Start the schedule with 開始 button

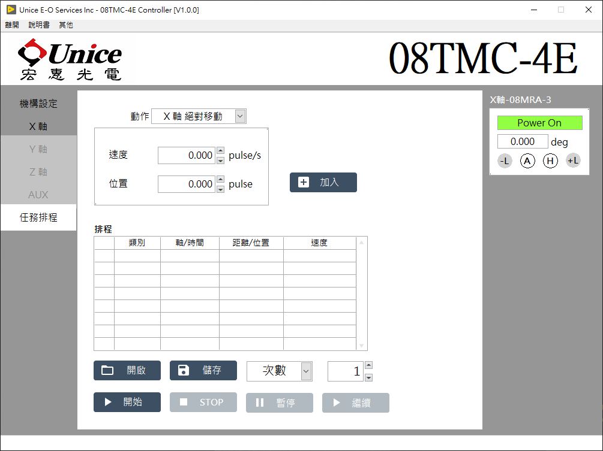coord(127,402)
